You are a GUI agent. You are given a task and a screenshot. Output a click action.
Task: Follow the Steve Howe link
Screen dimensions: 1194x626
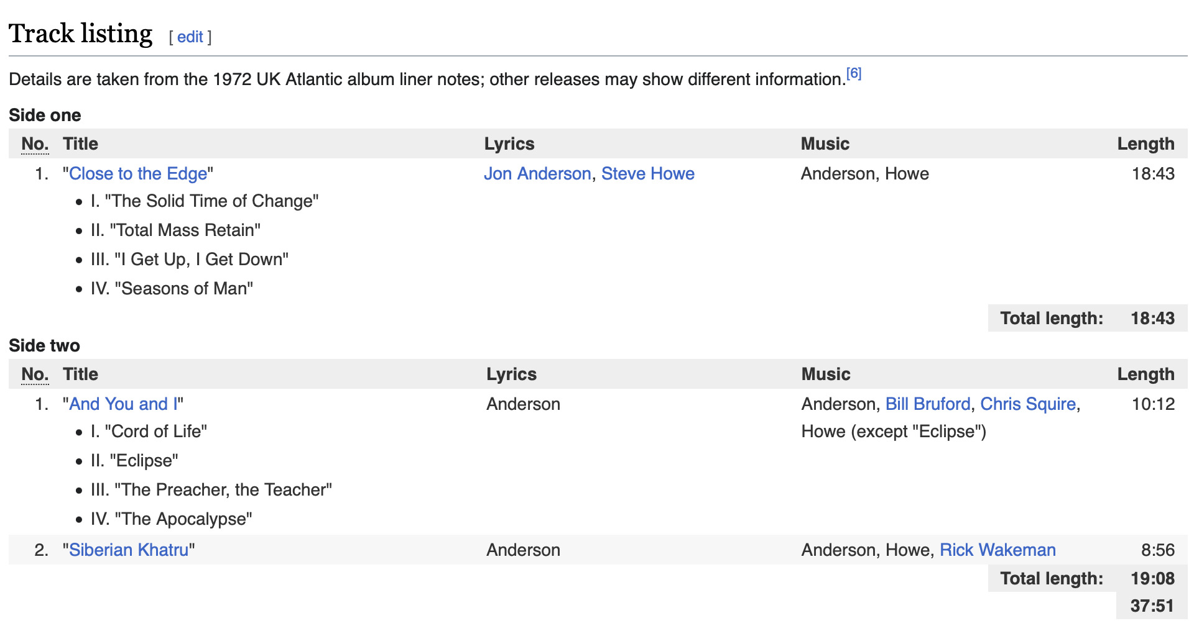click(647, 174)
